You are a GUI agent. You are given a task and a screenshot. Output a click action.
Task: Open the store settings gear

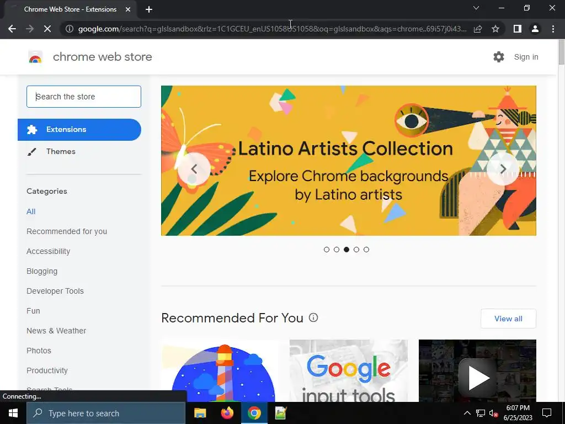point(499,57)
